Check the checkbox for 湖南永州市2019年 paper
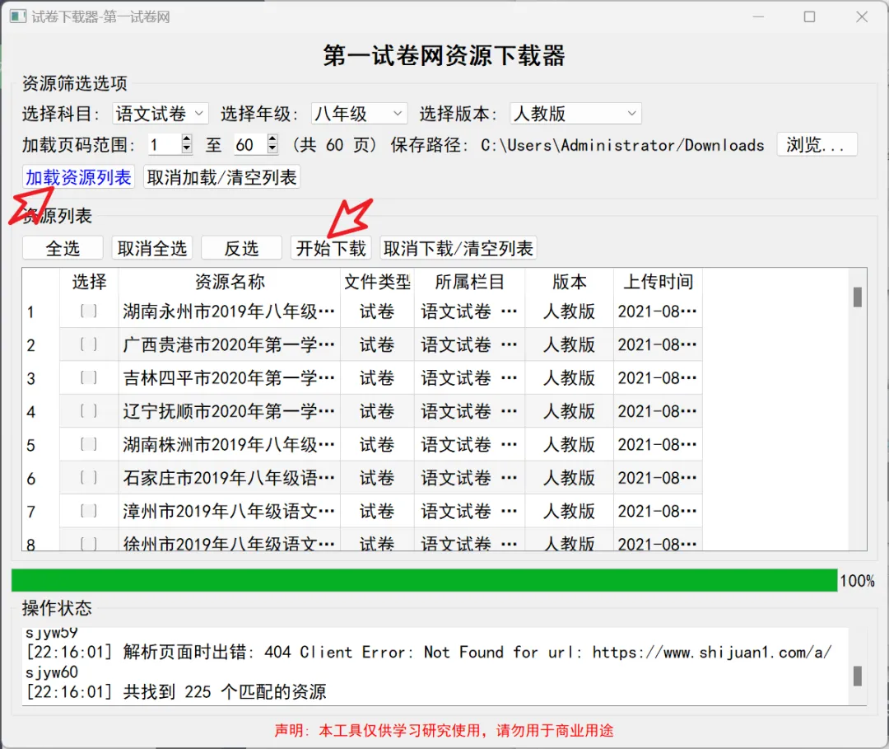 click(89, 311)
